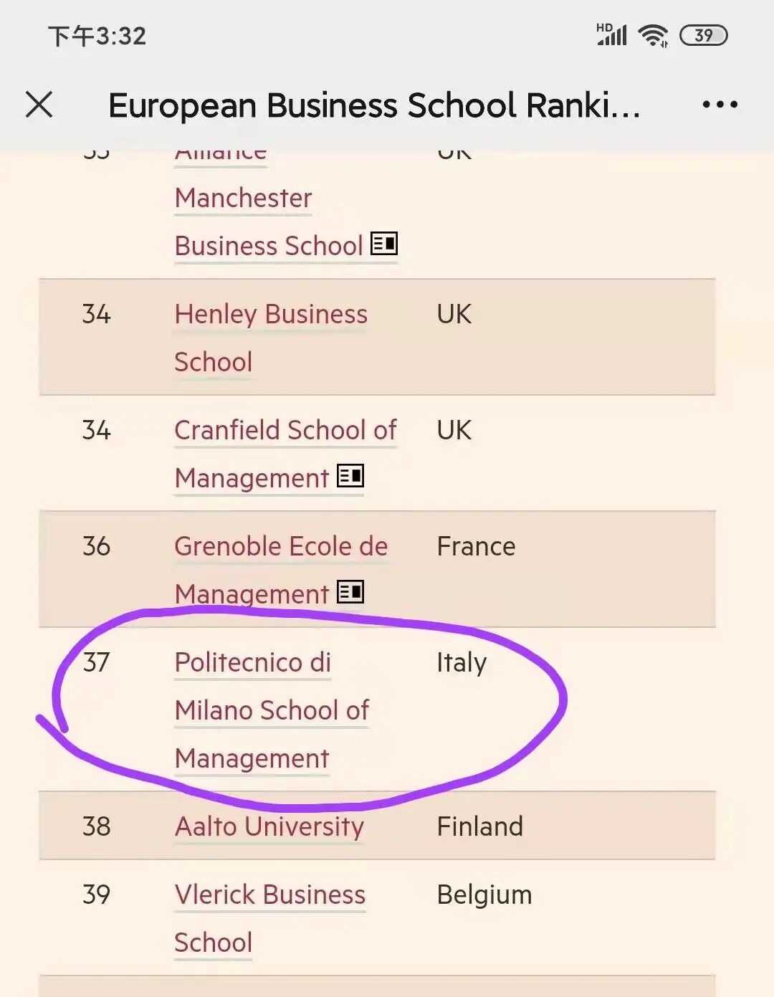
Task: Tap the HD signal strength icon
Action: click(611, 34)
